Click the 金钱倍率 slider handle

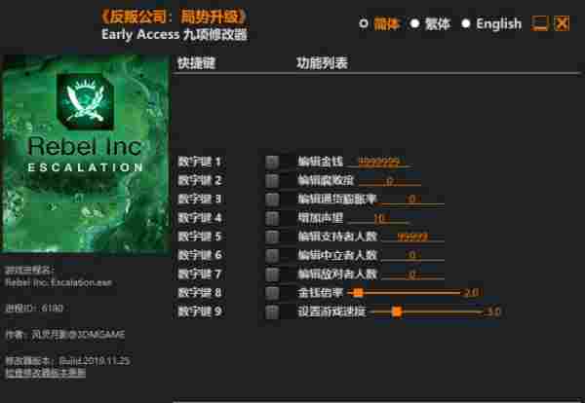[358, 293]
